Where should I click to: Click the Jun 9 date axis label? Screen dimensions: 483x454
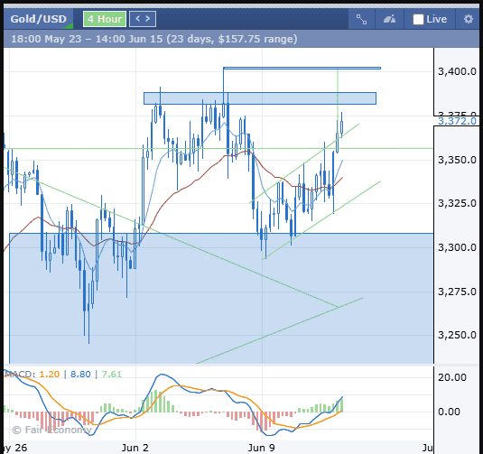click(261, 448)
